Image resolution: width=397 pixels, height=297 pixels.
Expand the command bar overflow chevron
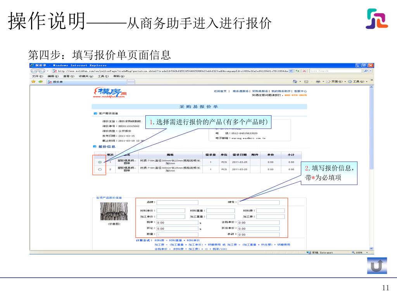click(x=372, y=80)
